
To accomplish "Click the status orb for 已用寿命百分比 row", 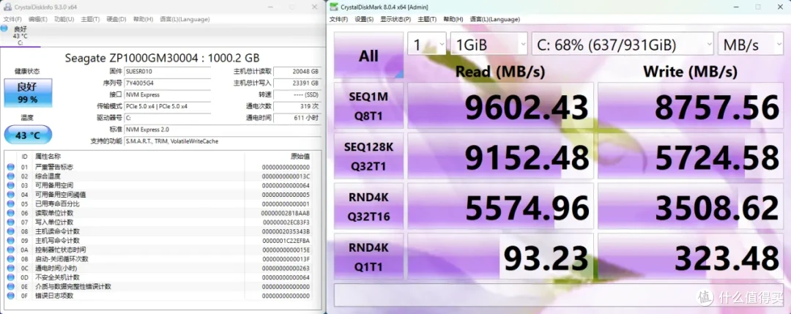I will click(10, 203).
